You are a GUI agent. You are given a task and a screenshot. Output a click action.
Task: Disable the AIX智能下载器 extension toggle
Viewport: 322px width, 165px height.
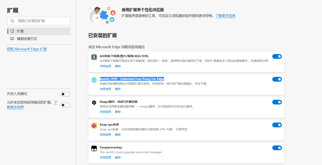tap(277, 56)
